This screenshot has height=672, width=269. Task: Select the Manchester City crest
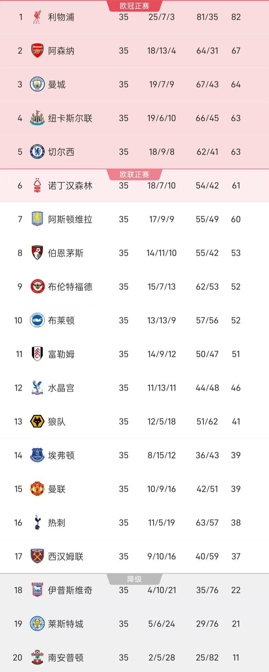click(37, 85)
